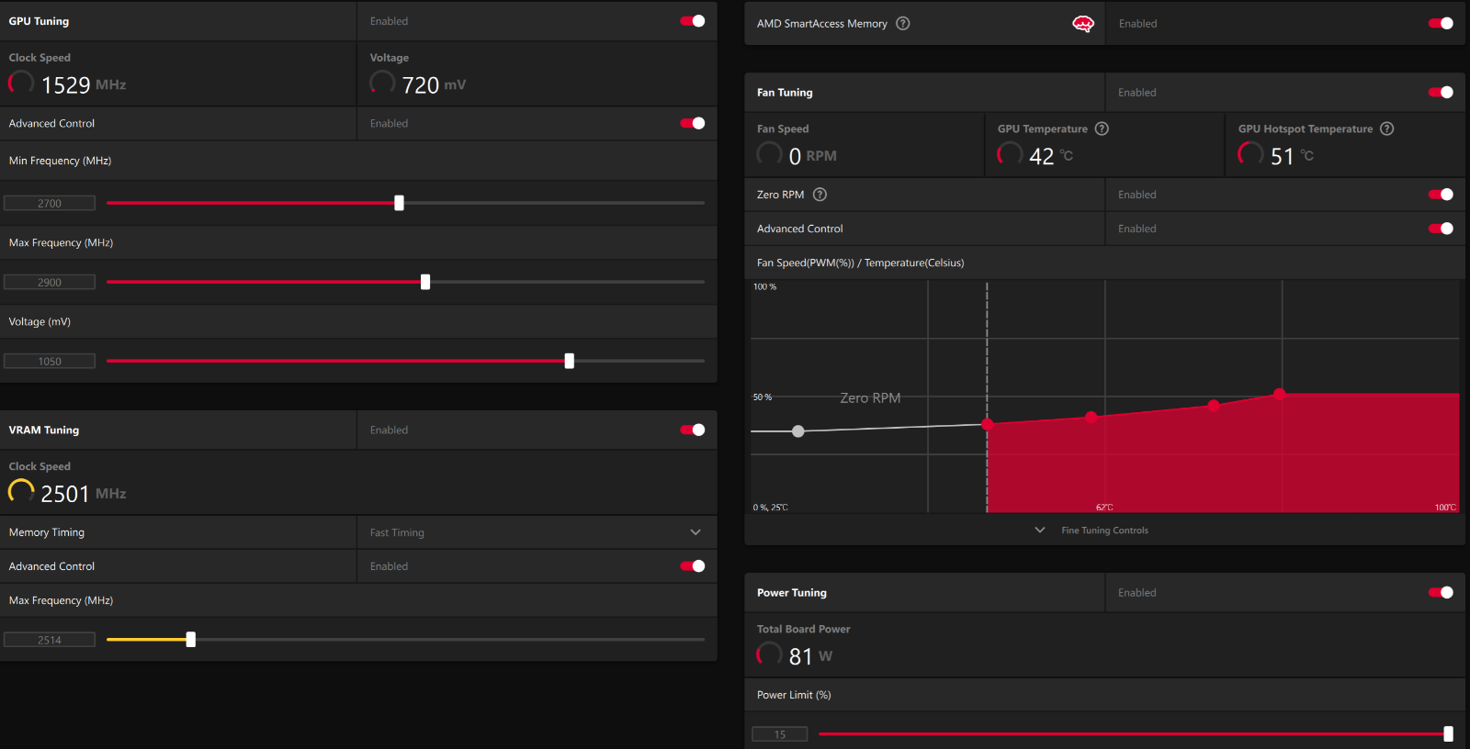Click the Power Tuning section title
Screen dimensions: 1470x749
coord(792,593)
